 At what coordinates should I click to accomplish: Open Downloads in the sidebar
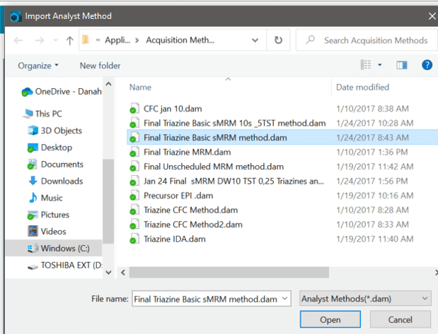[x=55, y=181]
